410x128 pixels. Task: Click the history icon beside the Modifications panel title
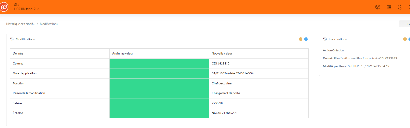click(x=12, y=39)
